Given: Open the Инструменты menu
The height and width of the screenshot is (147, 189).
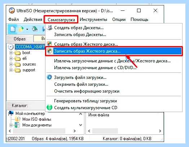Looking at the screenshot, I should pyautogui.click(x=93, y=19).
